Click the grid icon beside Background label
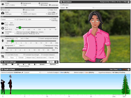Screen dimensions: 131x98 (x=22, y=3)
